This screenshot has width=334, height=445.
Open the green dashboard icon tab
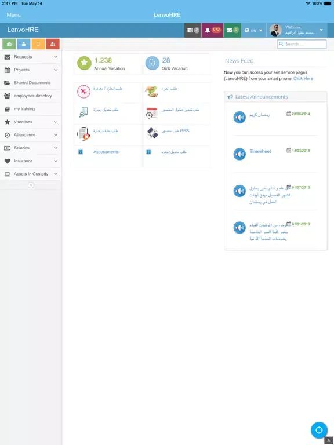pyautogui.click(x=9, y=44)
